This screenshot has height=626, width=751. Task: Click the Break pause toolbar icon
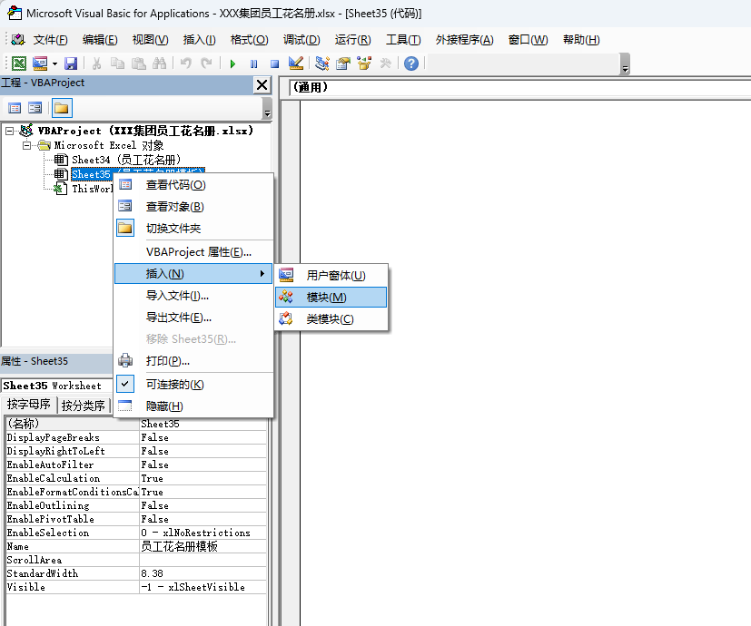[x=254, y=64]
